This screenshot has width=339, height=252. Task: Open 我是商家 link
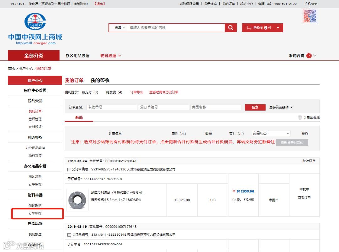(210, 4)
